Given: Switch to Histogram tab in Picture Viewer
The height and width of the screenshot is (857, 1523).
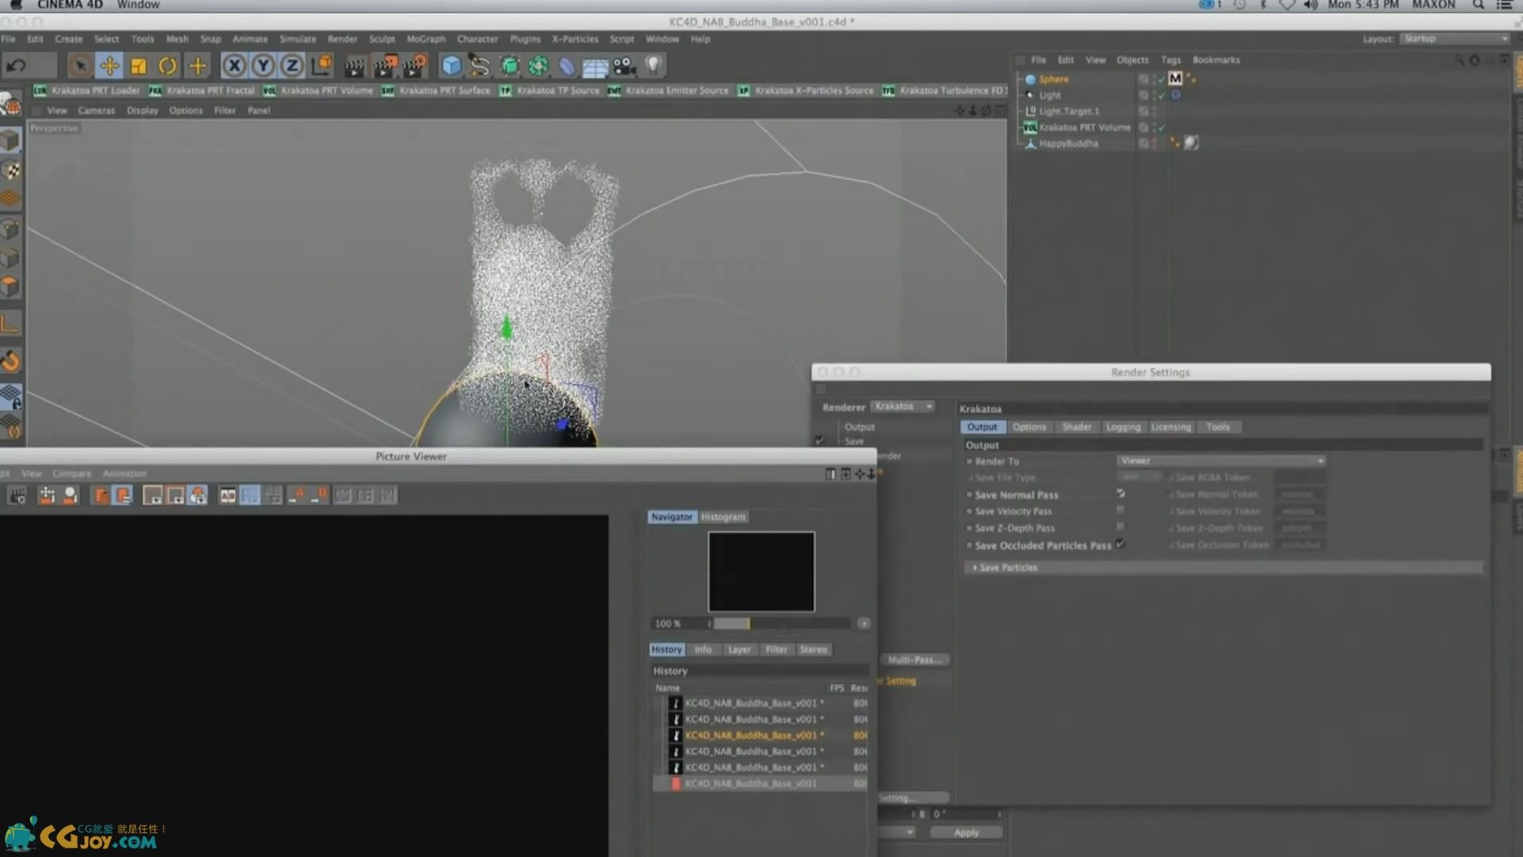Looking at the screenshot, I should [723, 517].
